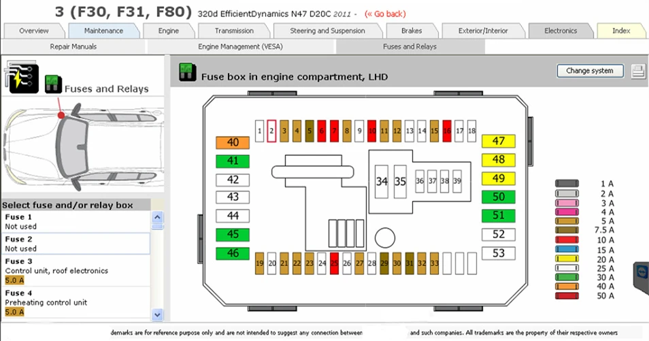
Task: Click the electrical circuit icon in left panel
Action: [x=22, y=77]
